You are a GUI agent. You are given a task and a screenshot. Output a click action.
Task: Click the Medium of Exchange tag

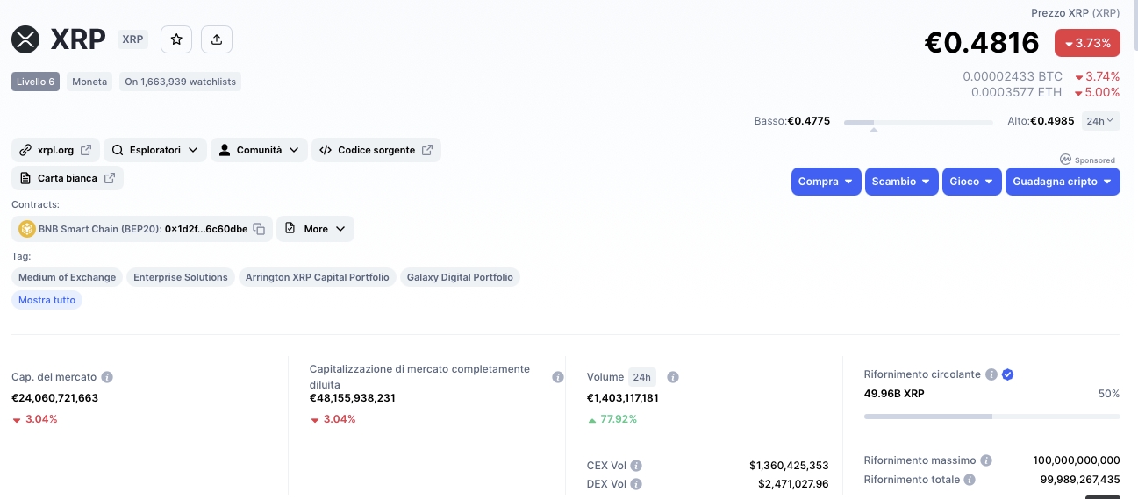pos(68,277)
